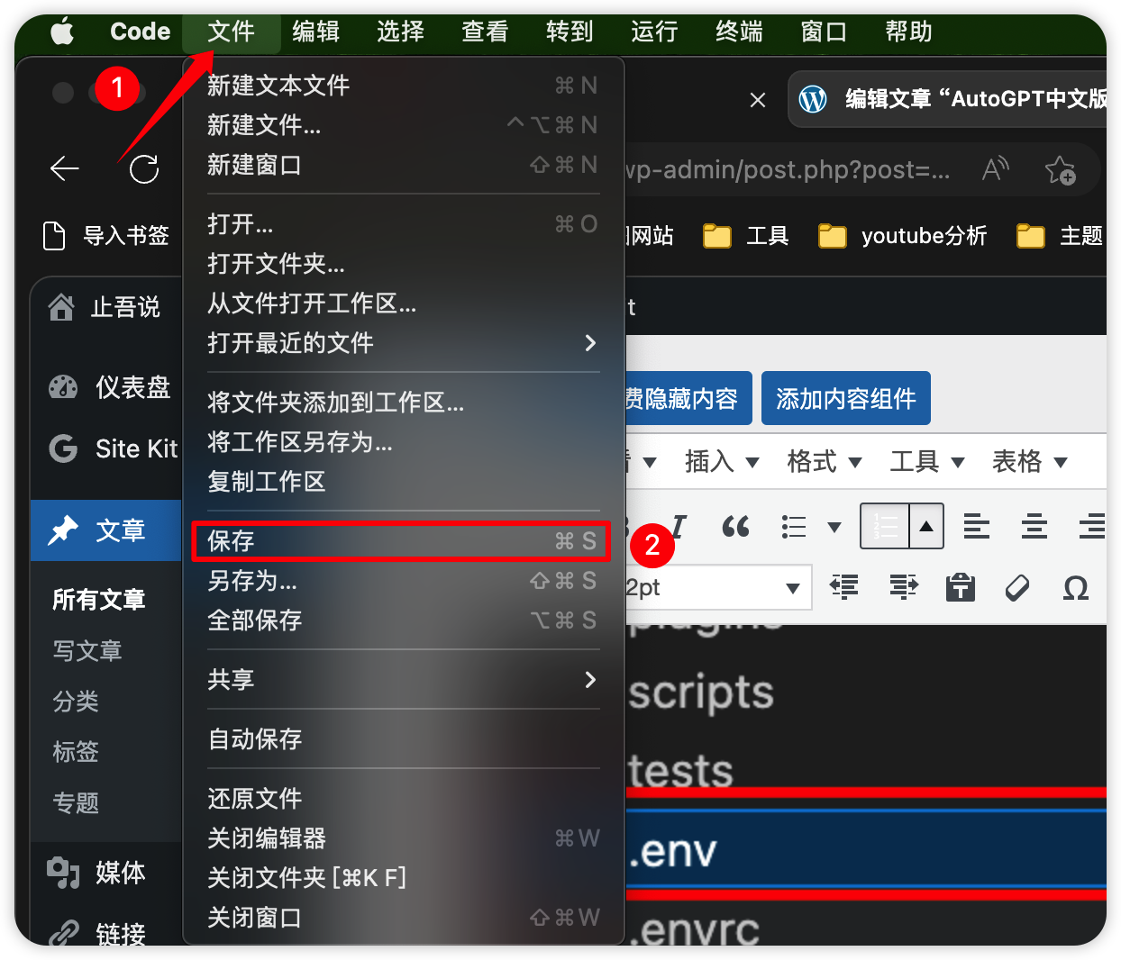Select 关闭窗口 menu entry
This screenshot has width=1121, height=960.
pos(403,918)
